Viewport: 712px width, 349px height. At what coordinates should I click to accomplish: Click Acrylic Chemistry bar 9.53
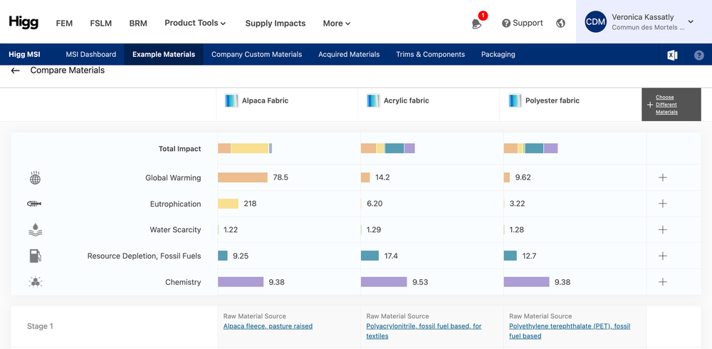click(x=384, y=282)
